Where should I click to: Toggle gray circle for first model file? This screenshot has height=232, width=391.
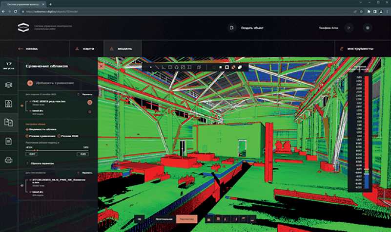coord(90,112)
